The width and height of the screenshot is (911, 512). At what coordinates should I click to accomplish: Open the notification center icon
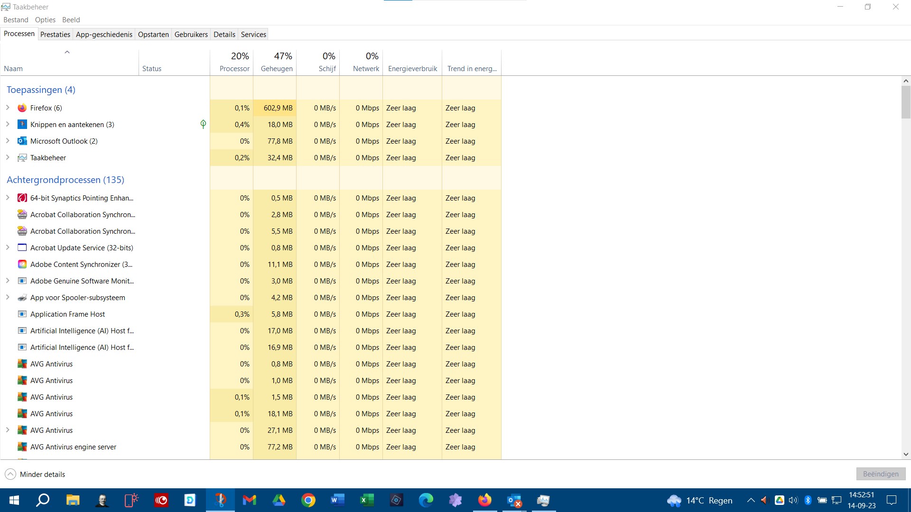pos(892,500)
